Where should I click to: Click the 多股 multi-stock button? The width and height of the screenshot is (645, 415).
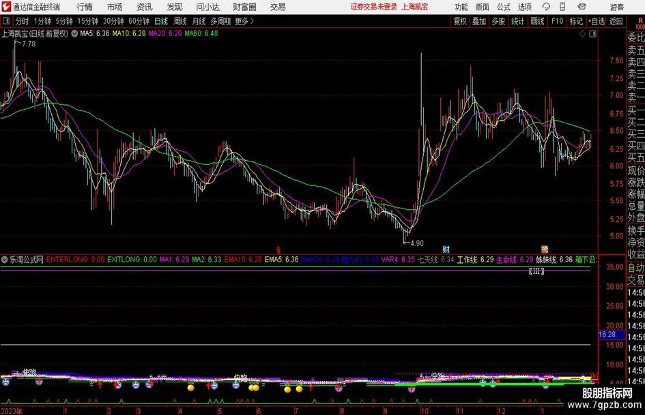(498, 21)
